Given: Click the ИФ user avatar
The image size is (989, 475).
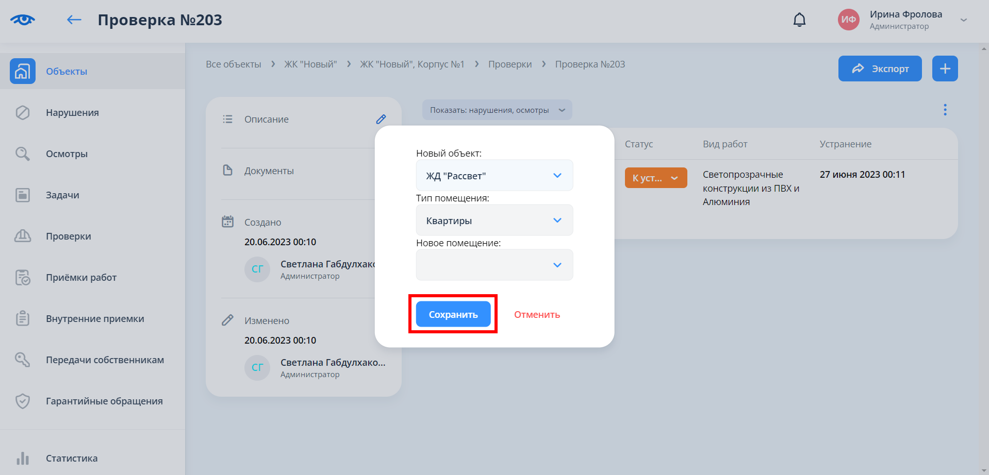Looking at the screenshot, I should pos(848,20).
